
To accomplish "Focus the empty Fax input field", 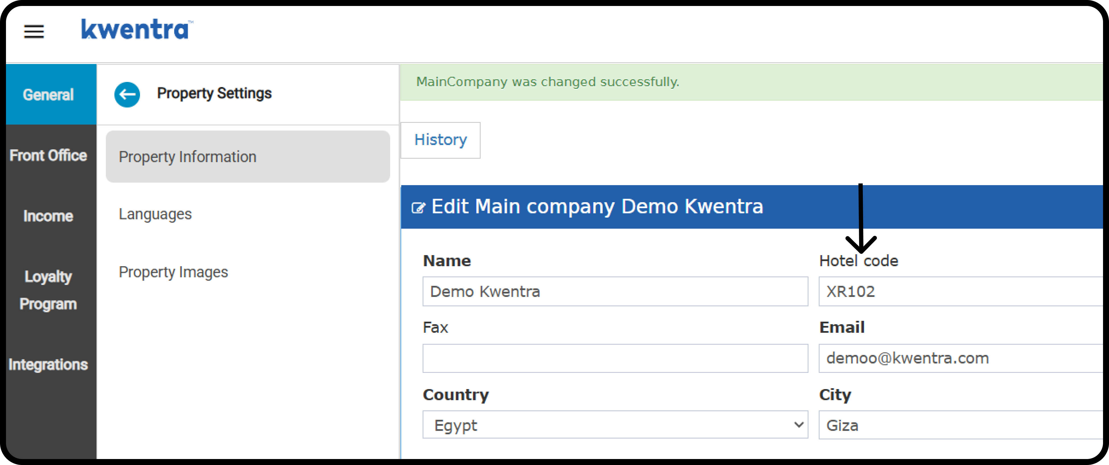I will pyautogui.click(x=615, y=358).
